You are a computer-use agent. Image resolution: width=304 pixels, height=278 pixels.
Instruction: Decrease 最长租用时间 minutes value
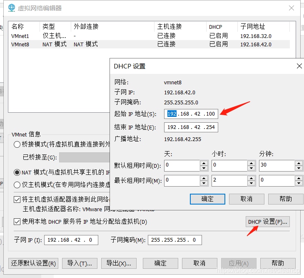[299, 183]
